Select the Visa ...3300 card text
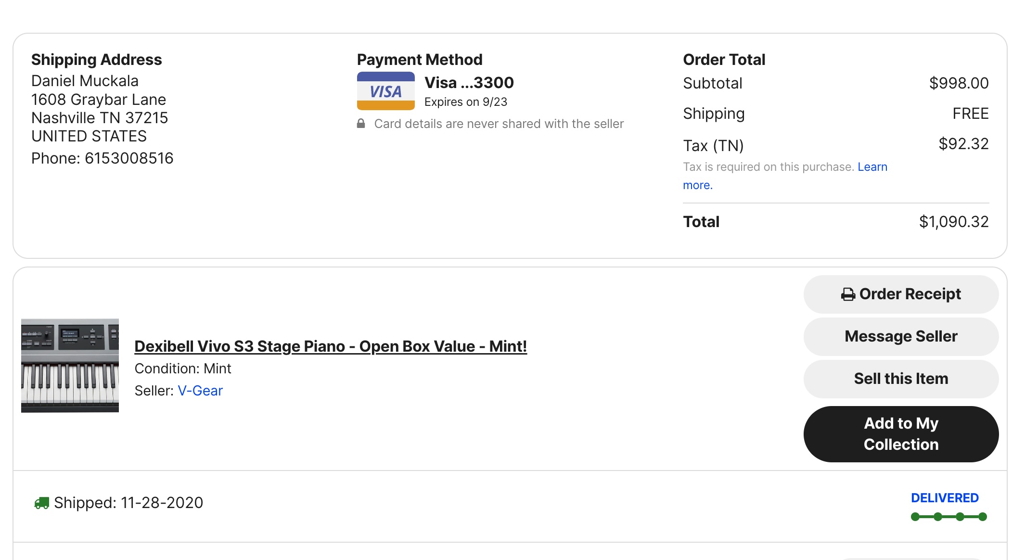 click(x=469, y=83)
